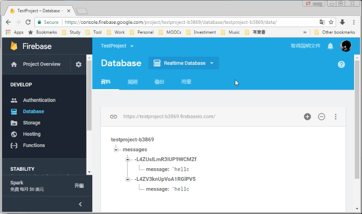Collapse all nodes with minus icon
Viewport: 362px width, 214px height.
click(321, 116)
